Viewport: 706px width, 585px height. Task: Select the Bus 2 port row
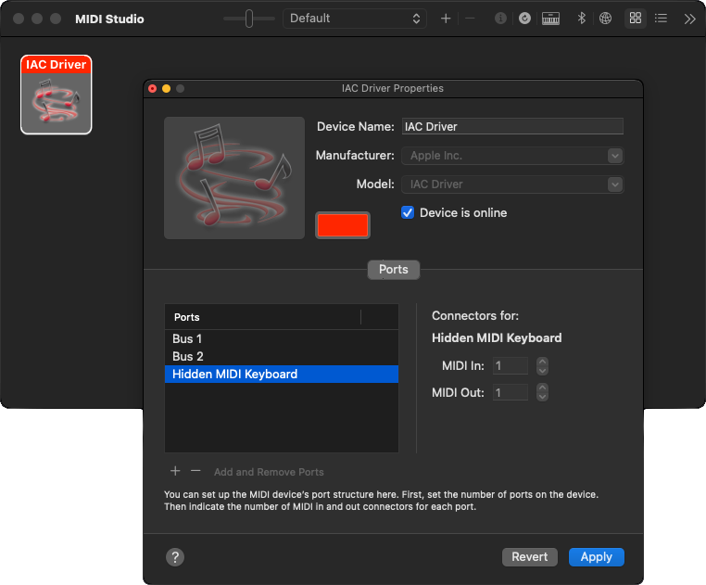pos(282,357)
